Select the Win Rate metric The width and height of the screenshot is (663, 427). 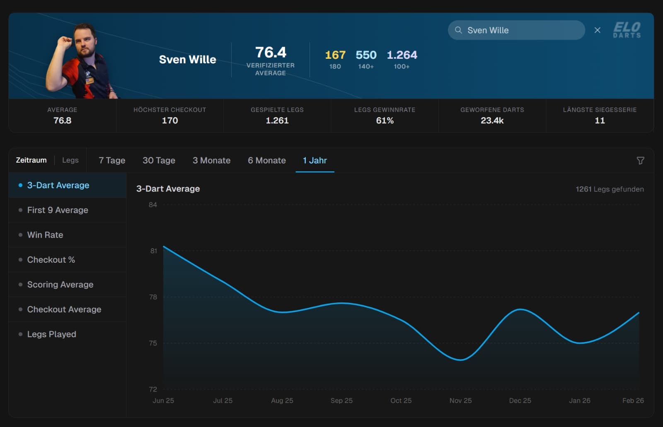click(x=45, y=235)
